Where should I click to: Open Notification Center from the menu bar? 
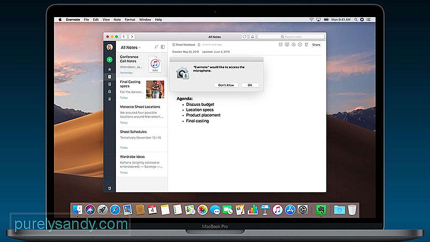(369, 20)
